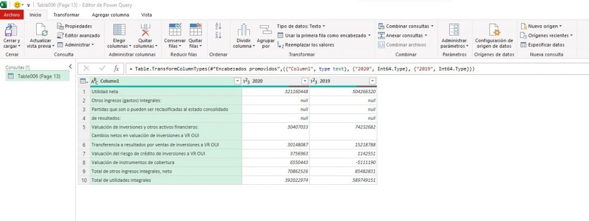This screenshot has width=589, height=221.
Task: Sort ascending with the A-Z icon
Action: (218, 26)
